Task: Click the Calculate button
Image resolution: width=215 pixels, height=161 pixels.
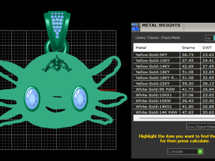Action: [x=185, y=152]
